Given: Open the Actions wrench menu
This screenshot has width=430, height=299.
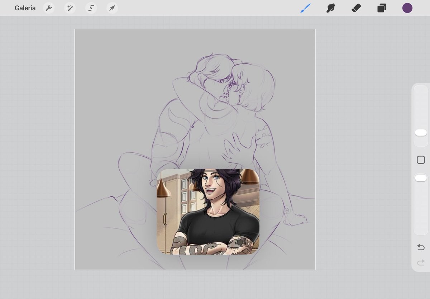Looking at the screenshot, I should [49, 8].
